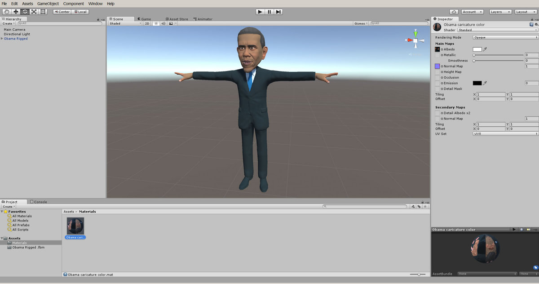The width and height of the screenshot is (539, 284).
Task: Collapse the Assets folder tree
Action: (2, 238)
